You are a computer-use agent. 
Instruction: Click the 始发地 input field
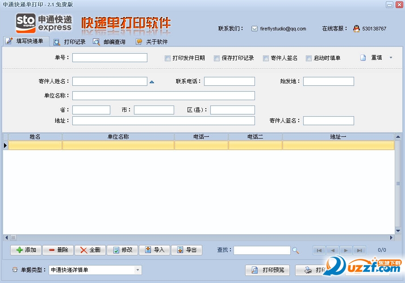point(329,81)
